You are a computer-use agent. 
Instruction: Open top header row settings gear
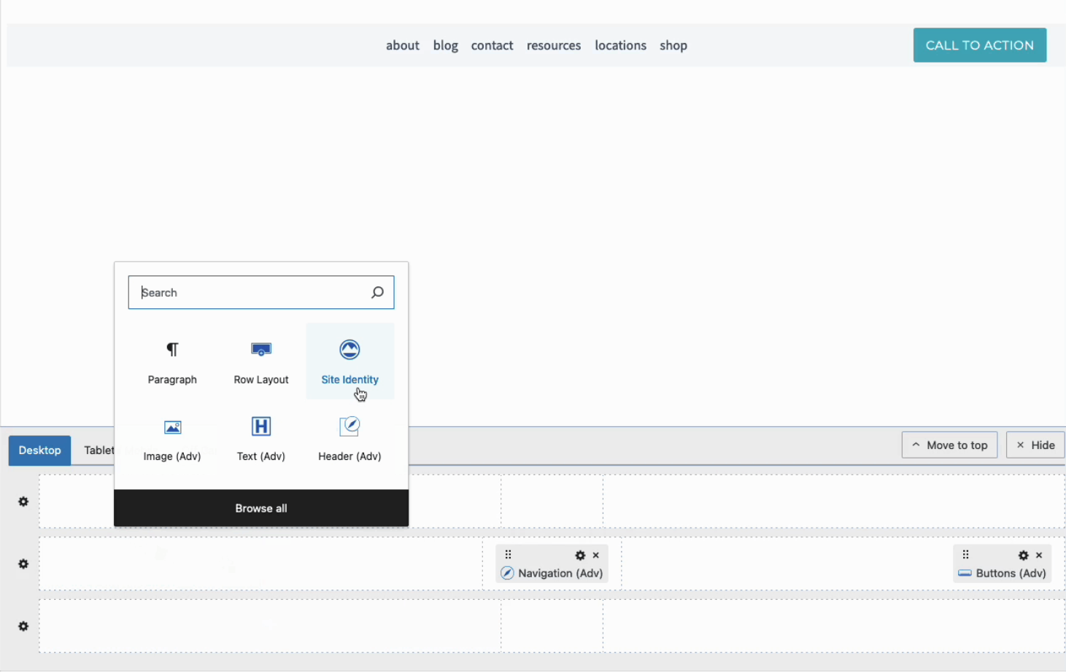23,502
